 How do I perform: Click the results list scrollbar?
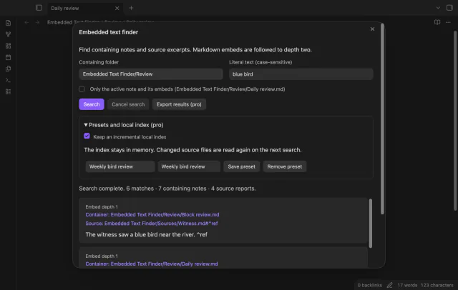[x=371, y=224]
